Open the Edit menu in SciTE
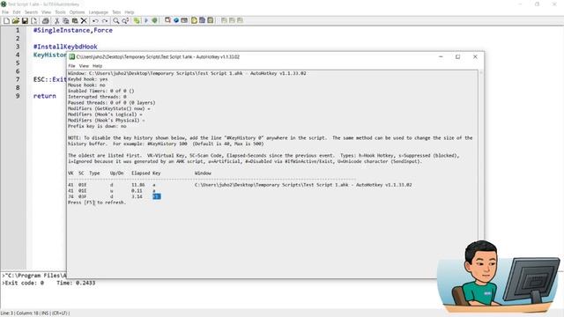This screenshot has height=317, width=564. pos(17,12)
